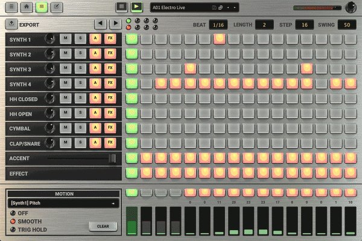Click the SYNTH 1 level knob
The height and width of the screenshot is (241, 362).
click(50, 39)
